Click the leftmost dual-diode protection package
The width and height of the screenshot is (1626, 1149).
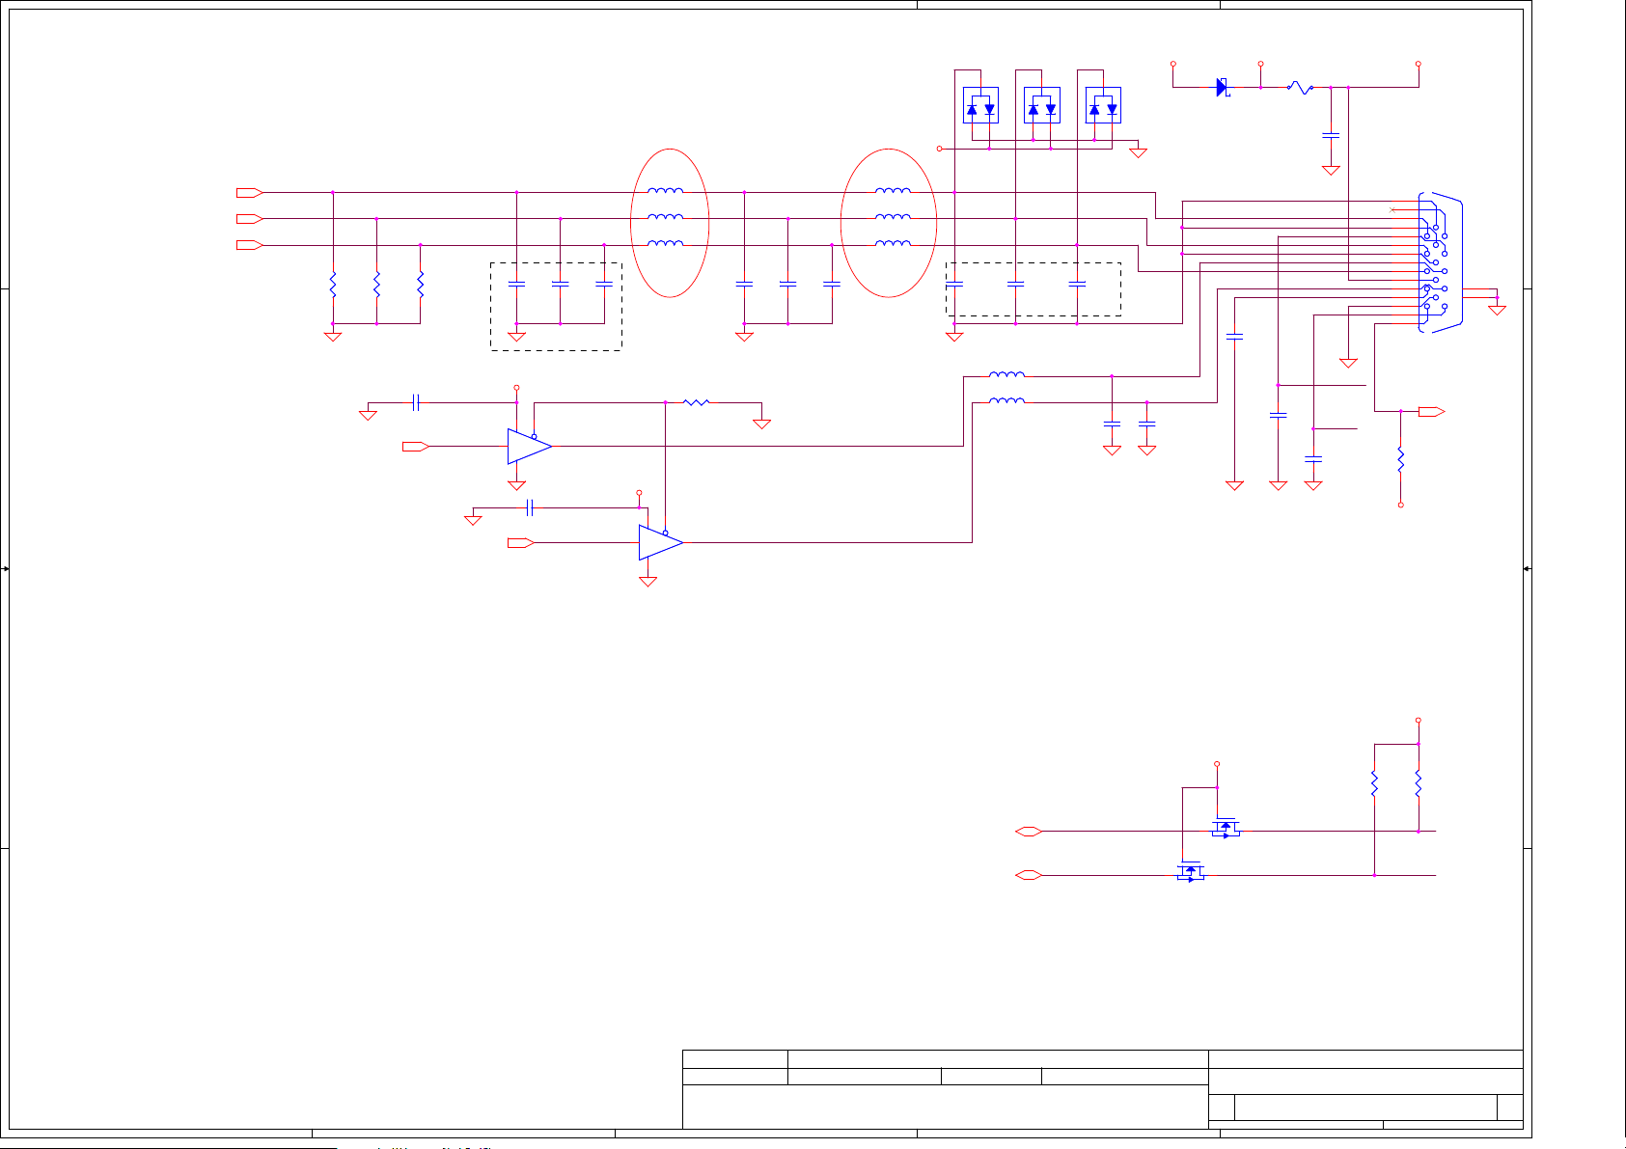pyautogui.click(x=980, y=106)
